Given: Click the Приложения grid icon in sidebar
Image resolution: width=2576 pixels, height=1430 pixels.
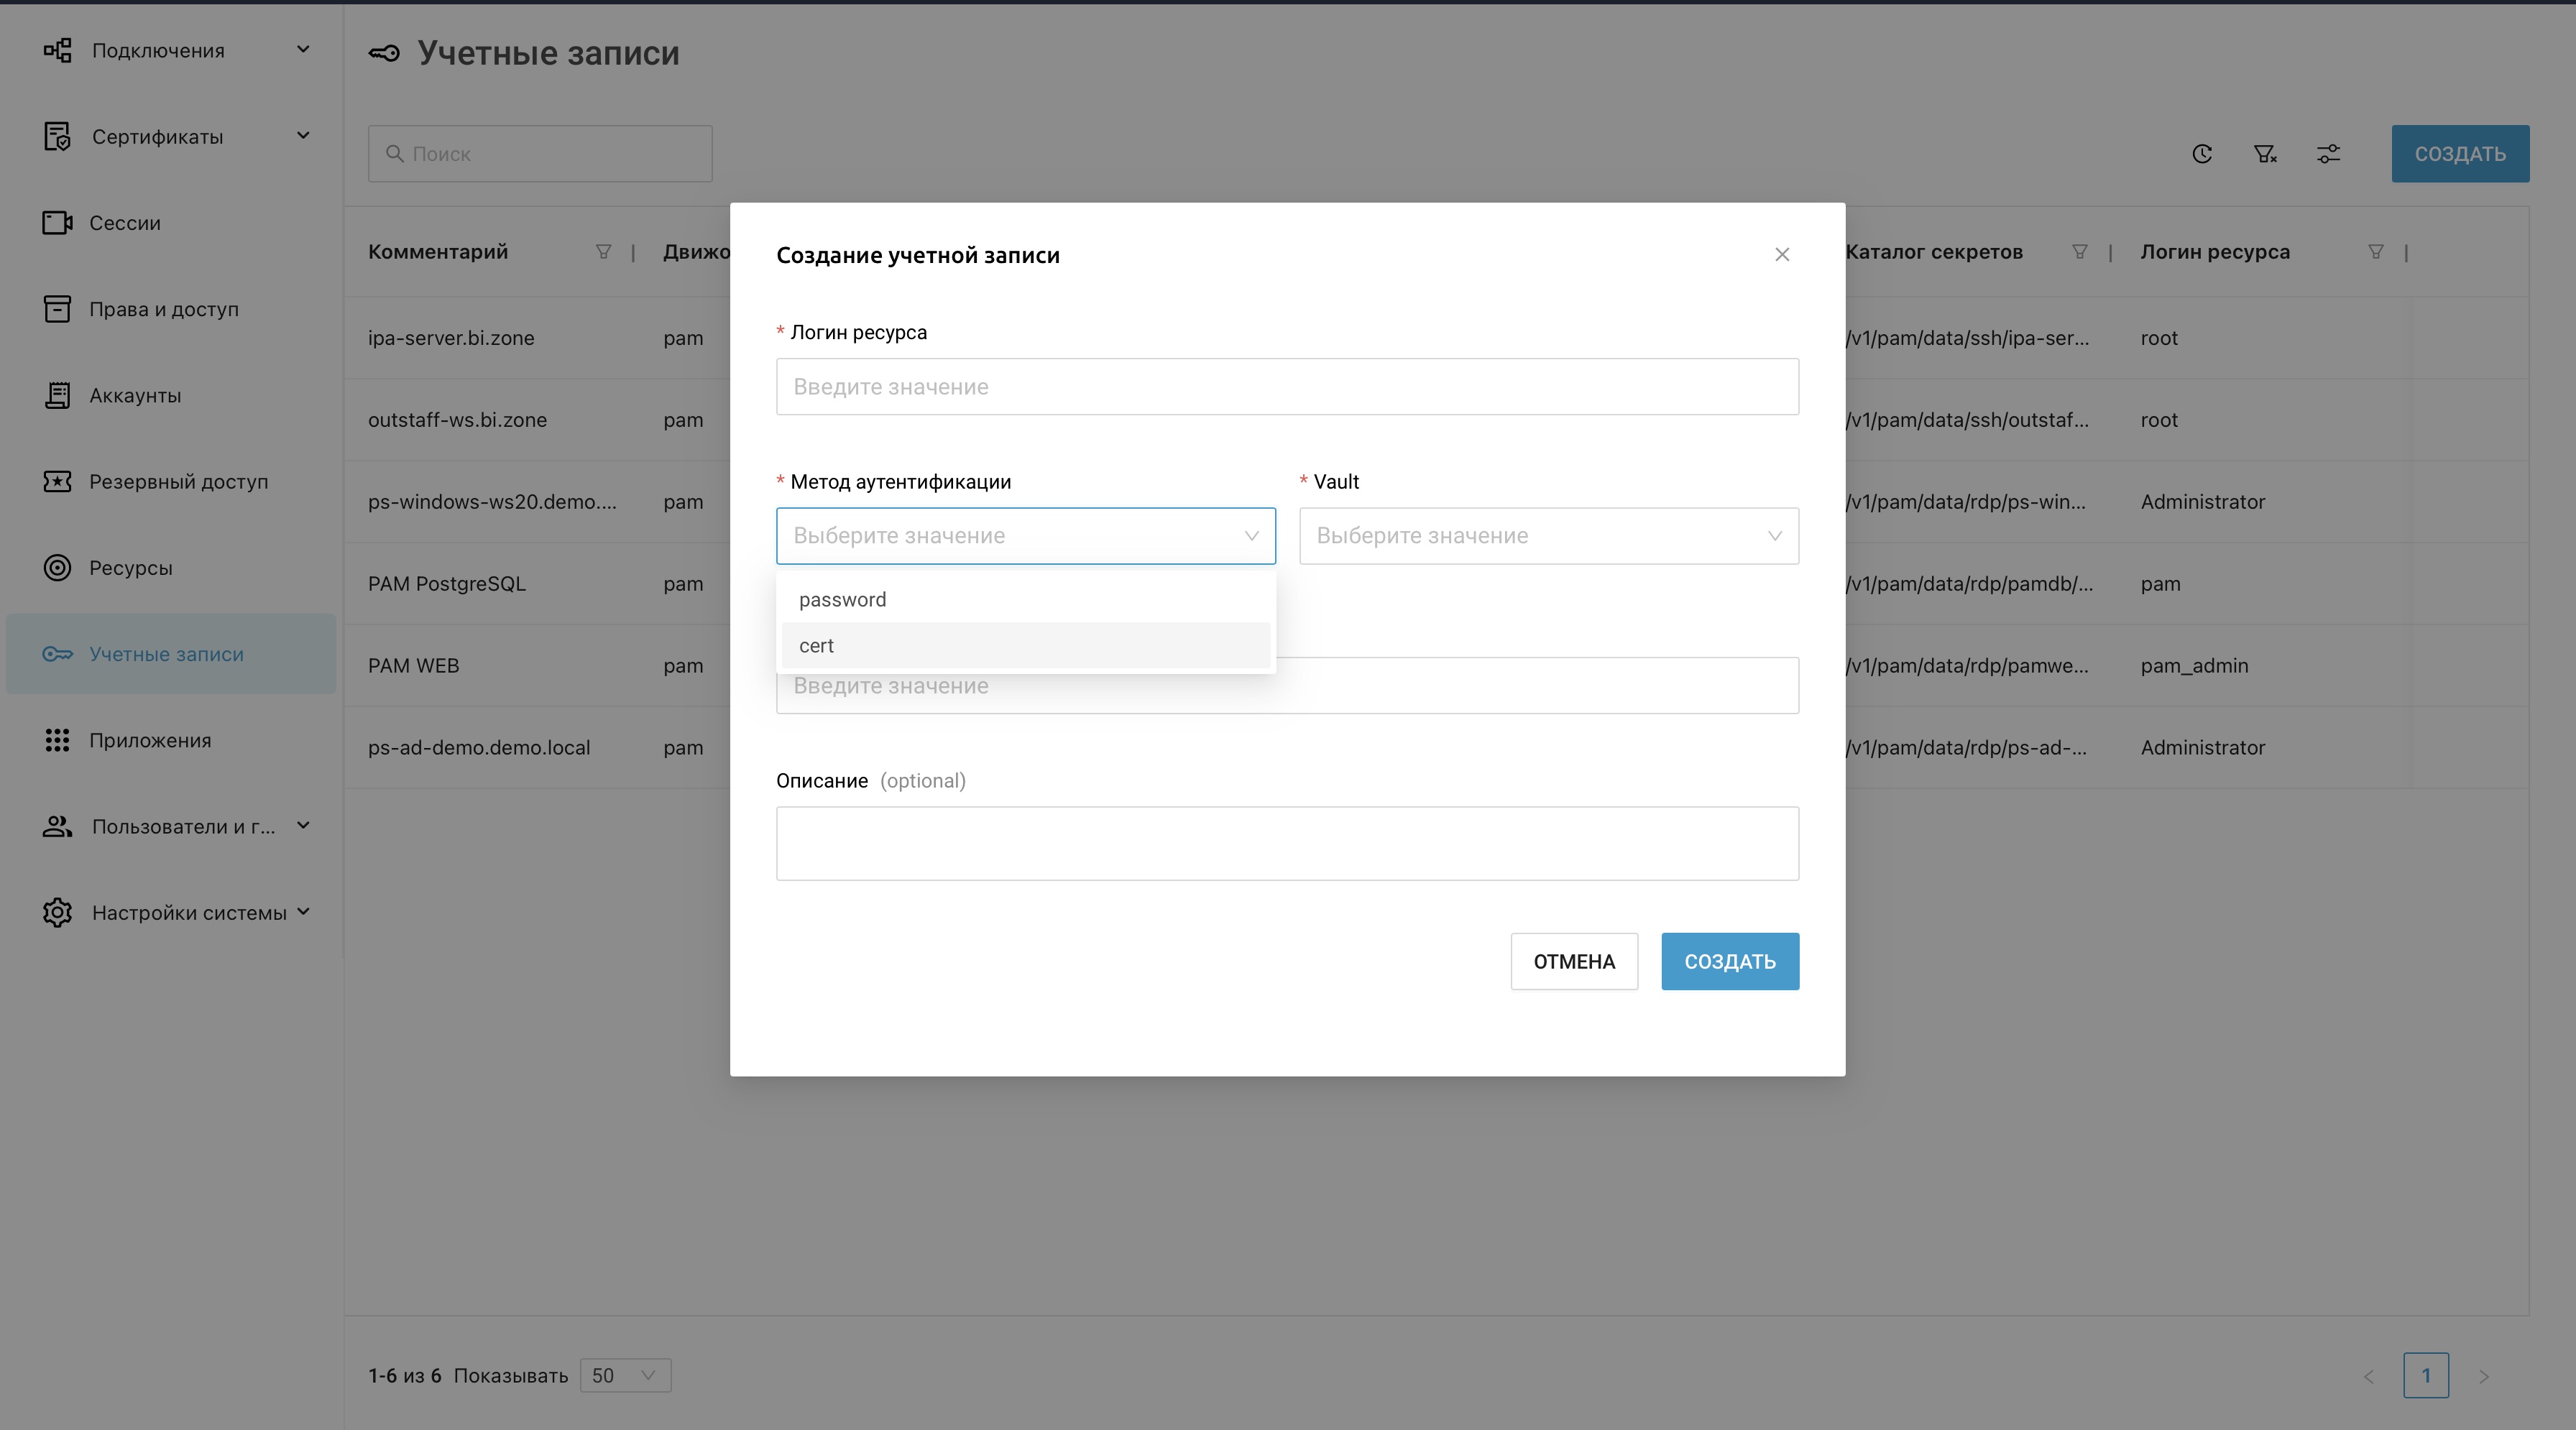Looking at the screenshot, I should coord(57,740).
